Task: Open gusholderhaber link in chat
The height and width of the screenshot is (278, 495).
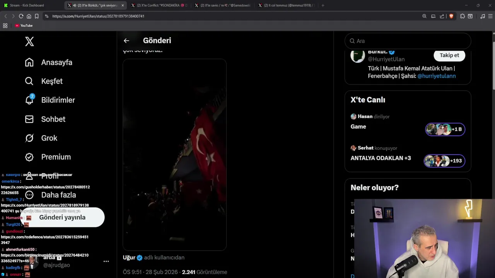Action: tap(45, 190)
